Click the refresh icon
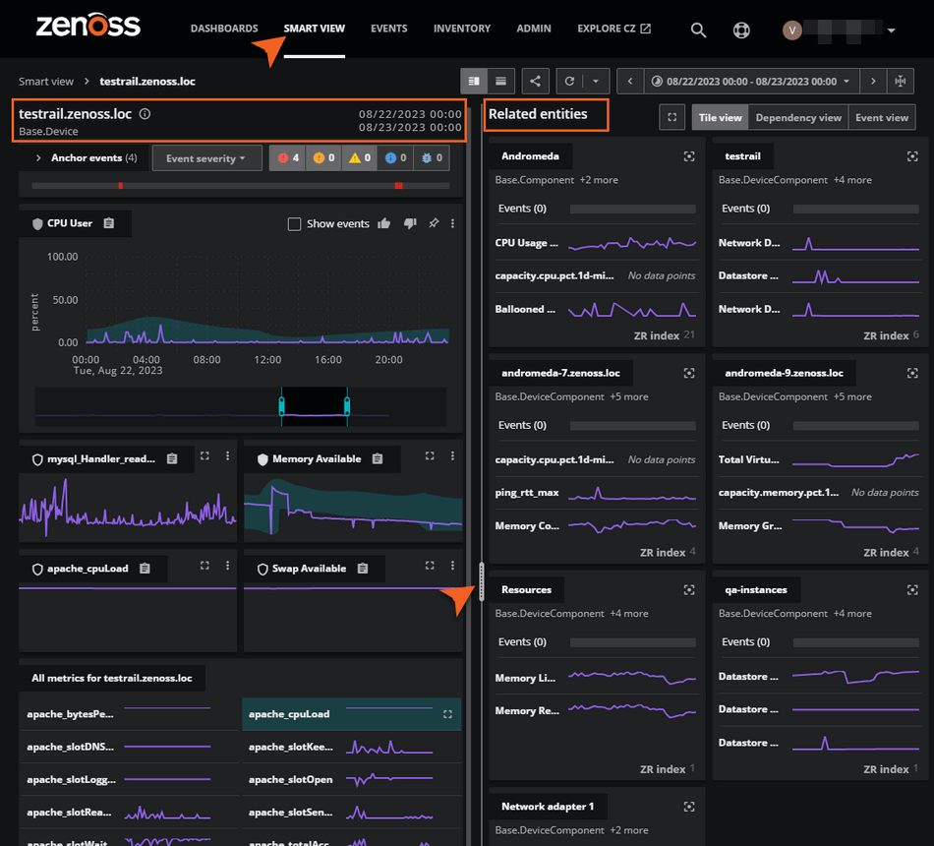This screenshot has width=934, height=846. (569, 81)
